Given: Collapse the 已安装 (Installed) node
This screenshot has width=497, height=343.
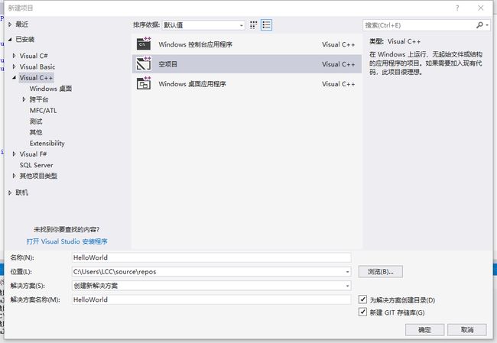Looking at the screenshot, I should (10, 39).
